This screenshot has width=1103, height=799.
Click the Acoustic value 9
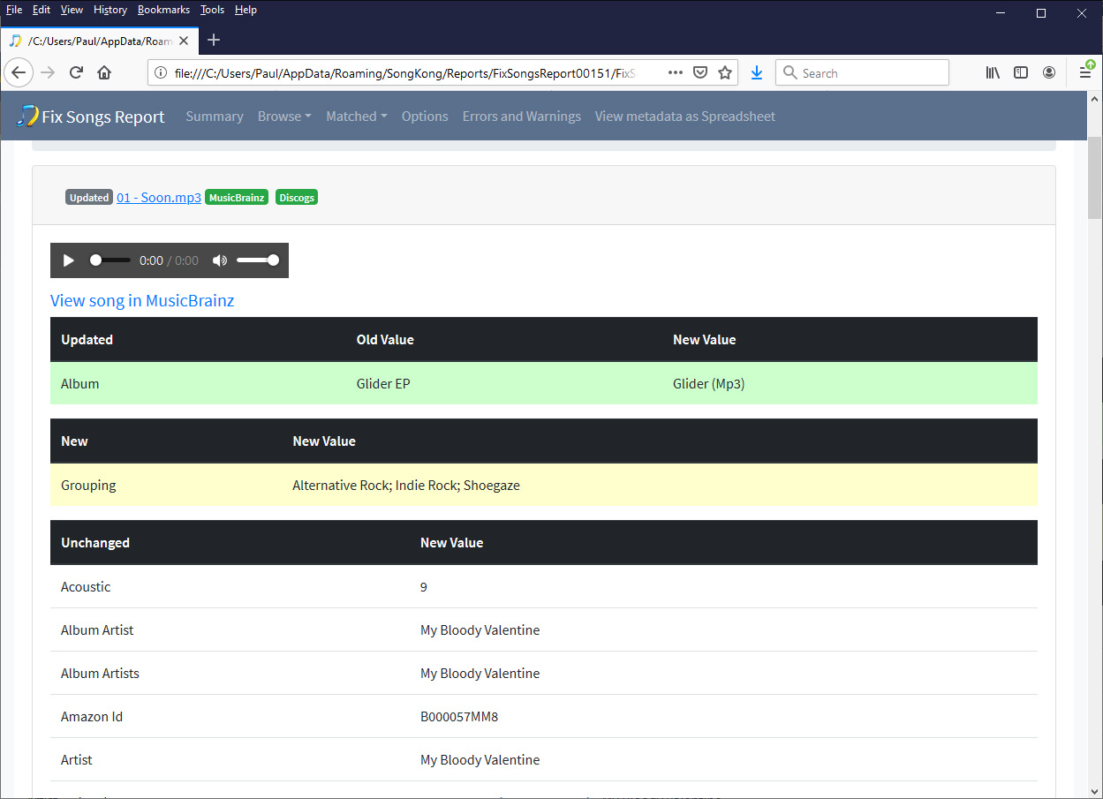[424, 587]
